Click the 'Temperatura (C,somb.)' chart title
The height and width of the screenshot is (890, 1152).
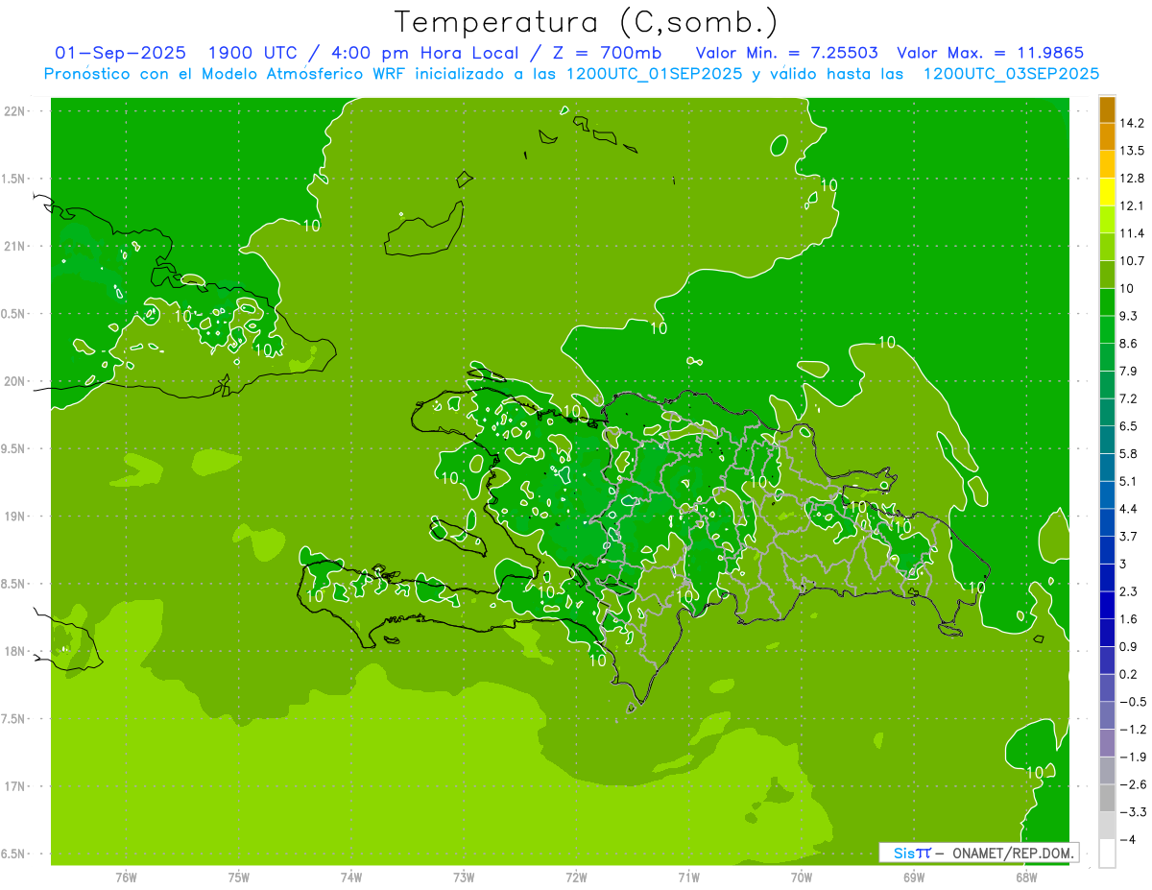pyautogui.click(x=588, y=22)
